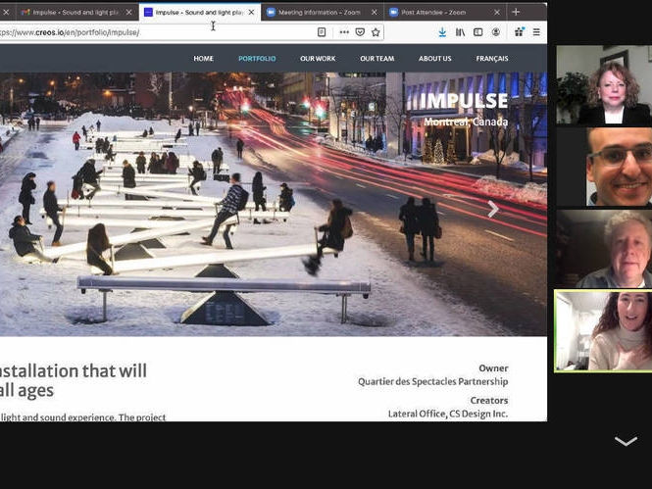Toggle the sidebar view icon
652x489 pixels.
point(478,32)
